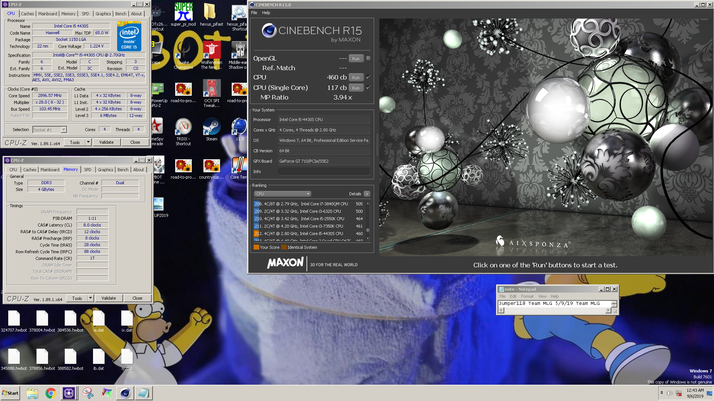Open Windows Explorer from the taskbar

32,393
